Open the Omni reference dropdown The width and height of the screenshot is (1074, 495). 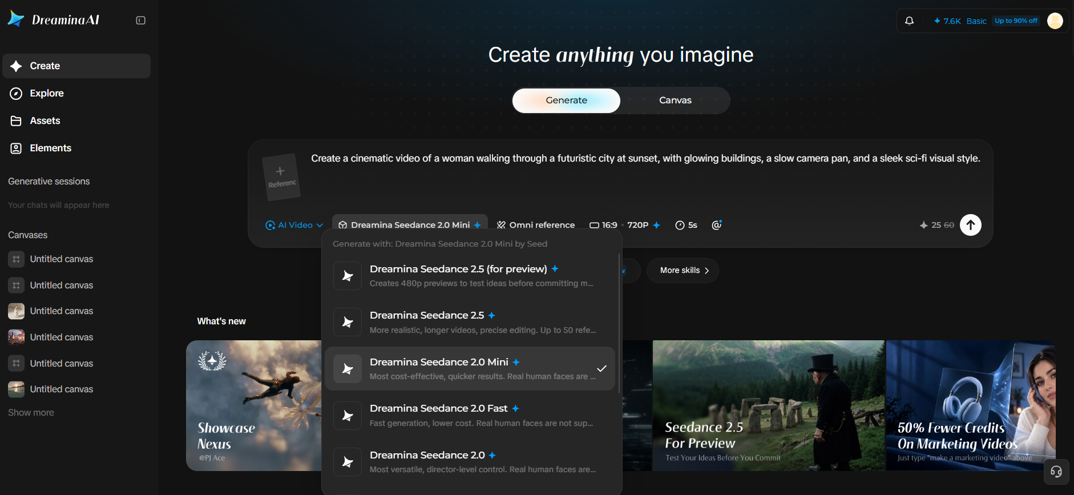(x=536, y=225)
